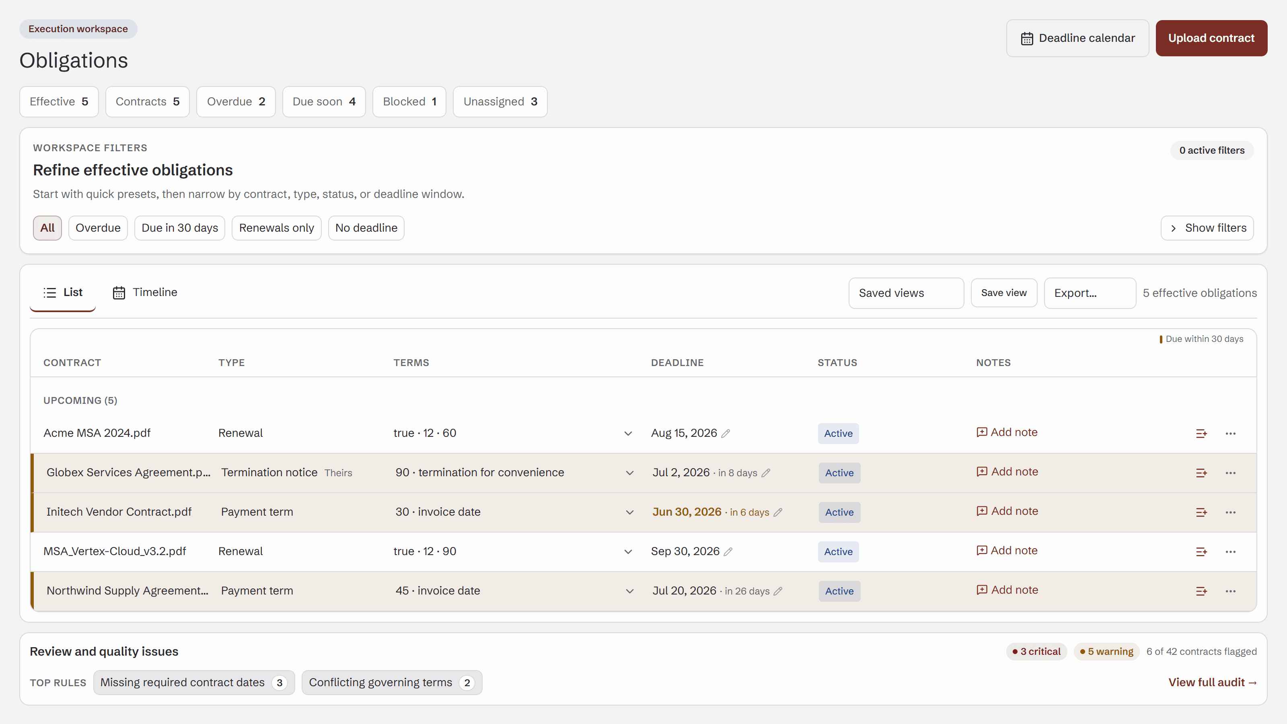
Task: Open the Deadline calendar
Action: click(x=1077, y=38)
